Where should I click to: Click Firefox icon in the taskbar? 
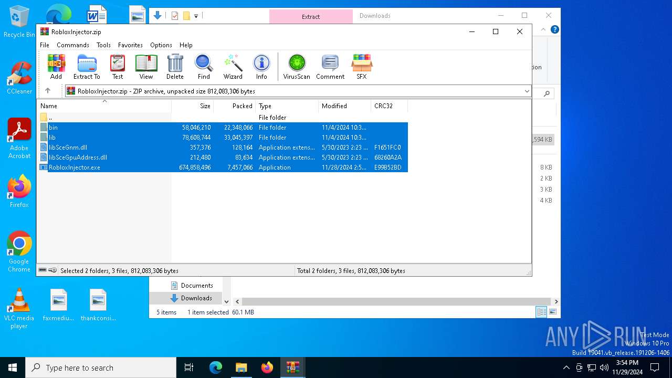[267, 367]
